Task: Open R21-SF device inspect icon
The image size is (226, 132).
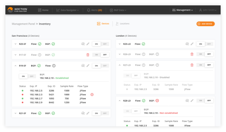Action: coord(83,113)
